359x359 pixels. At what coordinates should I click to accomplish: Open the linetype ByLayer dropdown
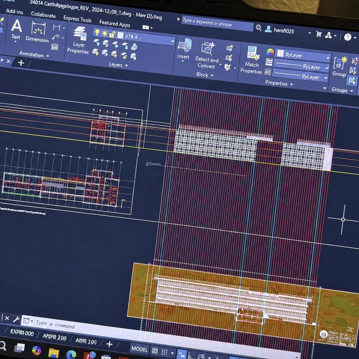coord(326,78)
